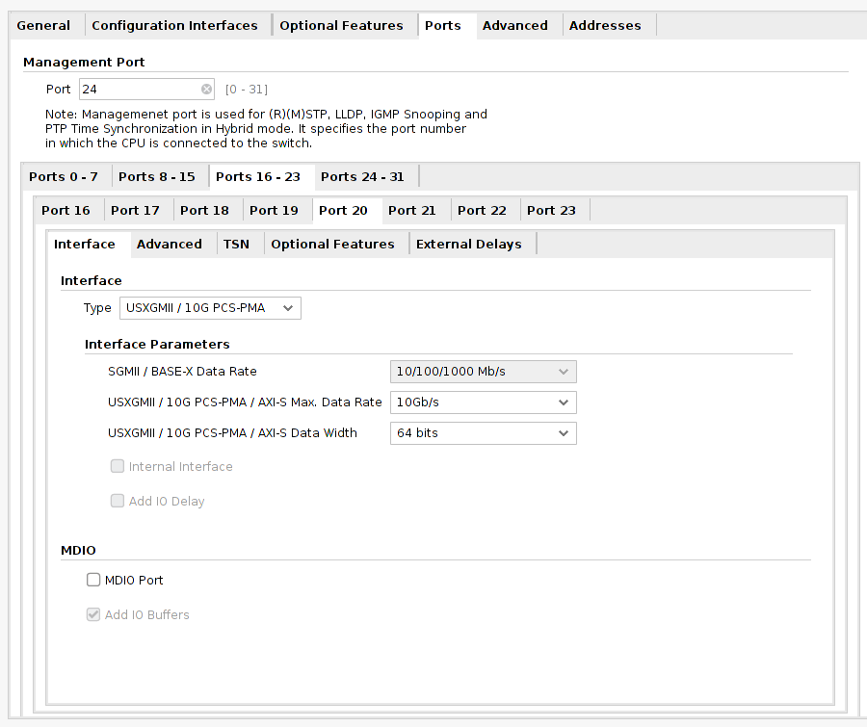Clear the Management Port field with the X icon

206,89
